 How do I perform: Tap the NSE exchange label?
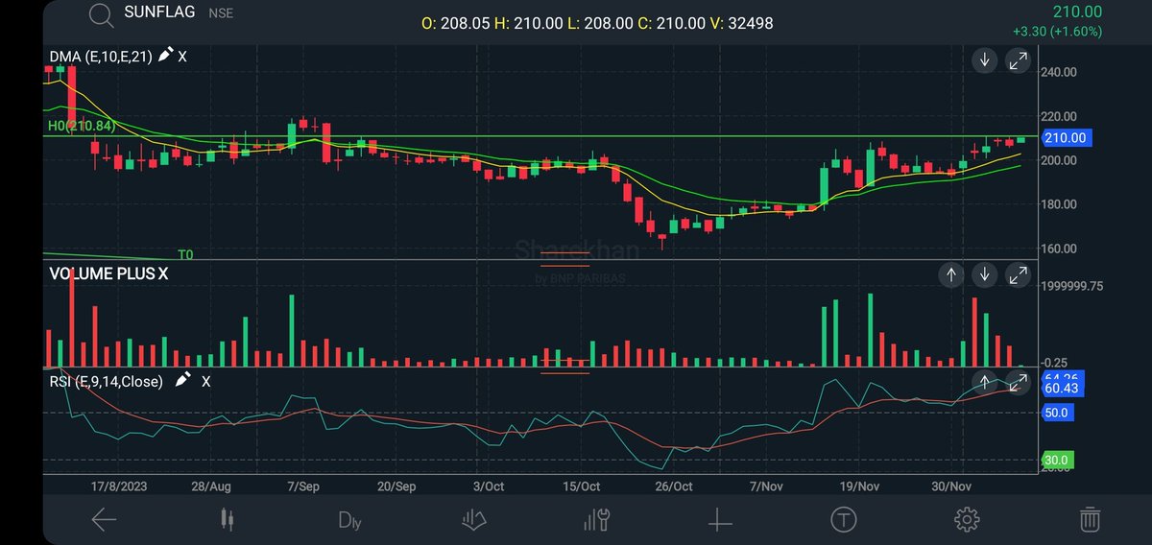pyautogui.click(x=221, y=13)
